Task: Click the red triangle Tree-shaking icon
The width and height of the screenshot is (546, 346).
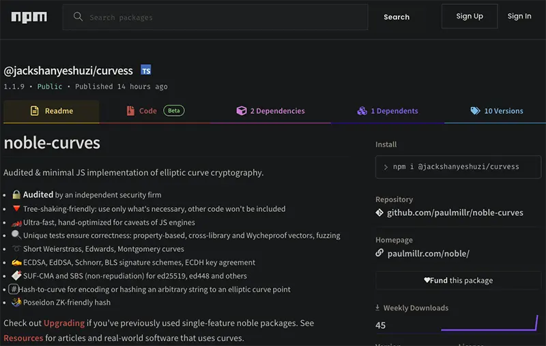Action: coord(16,208)
